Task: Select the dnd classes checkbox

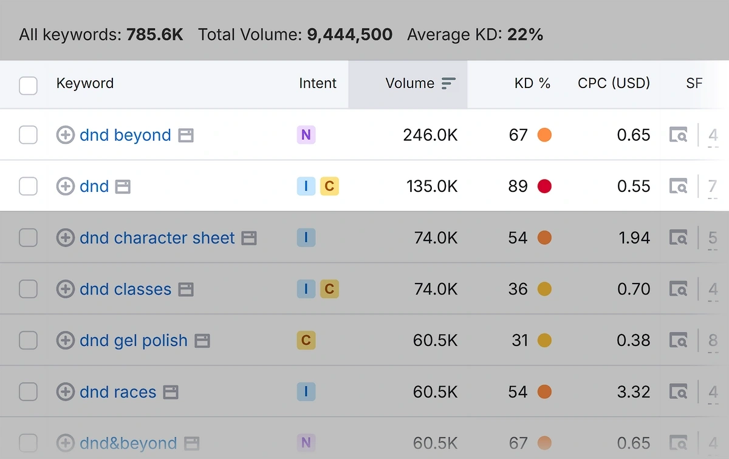Action: click(x=28, y=289)
